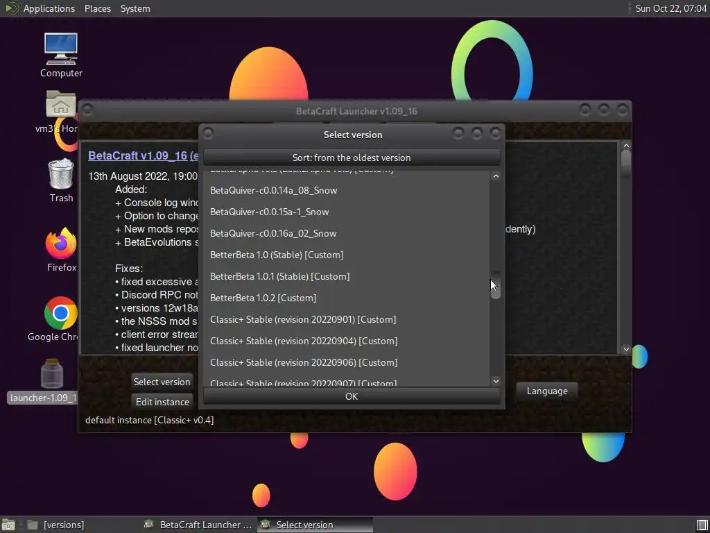Click changelog scroll up arrow in launcher
710x533 pixels.
(626, 146)
